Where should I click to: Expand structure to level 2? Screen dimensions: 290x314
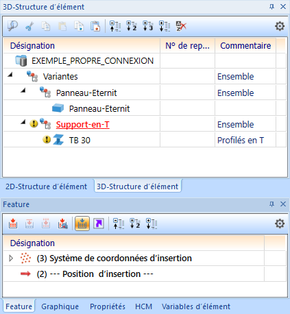(x=132, y=26)
